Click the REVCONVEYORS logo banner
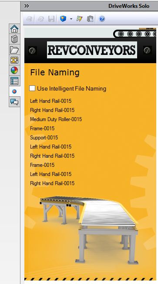Image resolution: width=158 pixels, height=284 pixels. [x=92, y=50]
